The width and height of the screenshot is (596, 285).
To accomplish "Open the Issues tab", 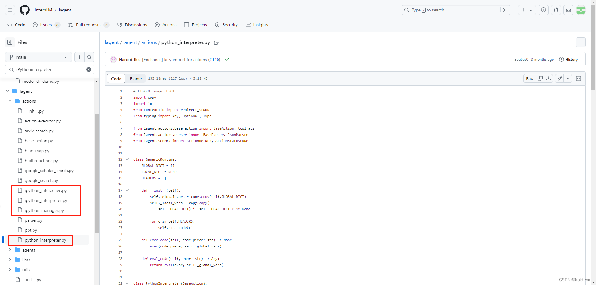I will (x=46, y=25).
